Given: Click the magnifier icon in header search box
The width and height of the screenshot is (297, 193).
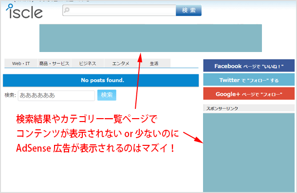Looking at the screenshot, I should (67, 10).
